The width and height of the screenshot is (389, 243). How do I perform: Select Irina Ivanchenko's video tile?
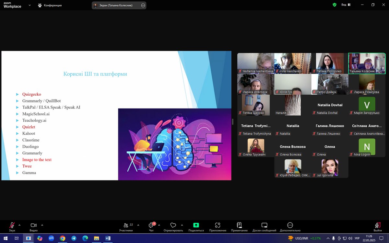click(293, 64)
